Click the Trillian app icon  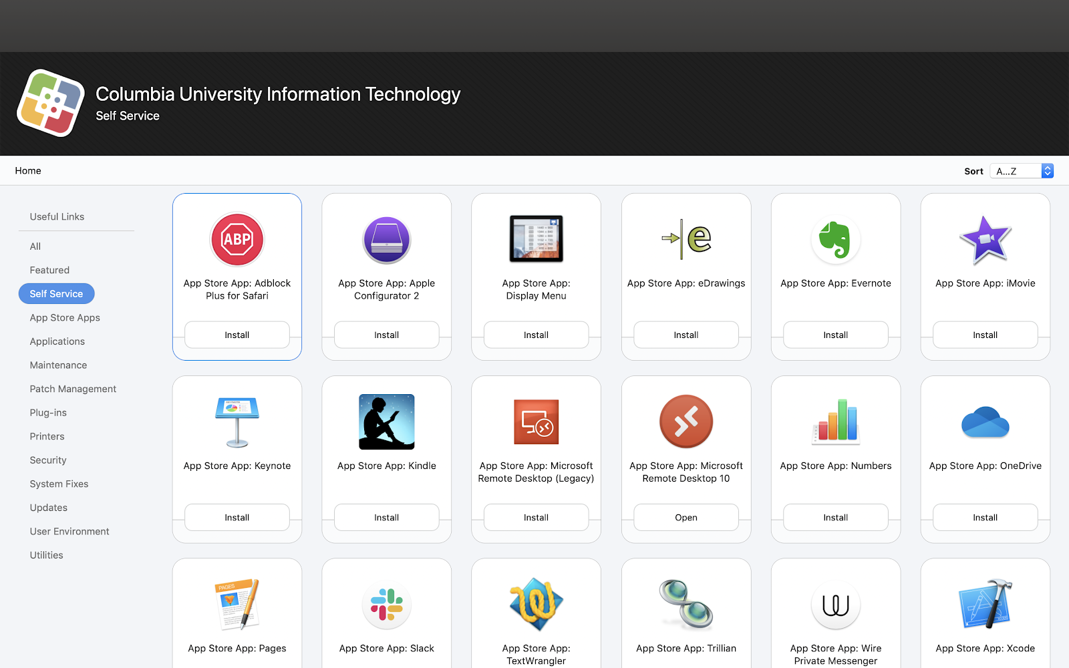point(686,605)
